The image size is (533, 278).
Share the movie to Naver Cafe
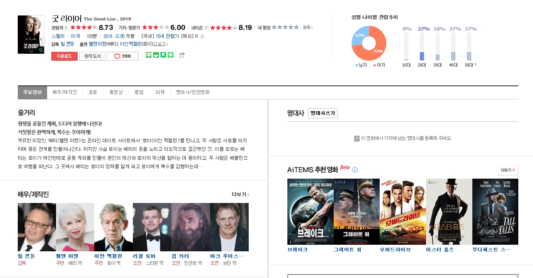156,55
